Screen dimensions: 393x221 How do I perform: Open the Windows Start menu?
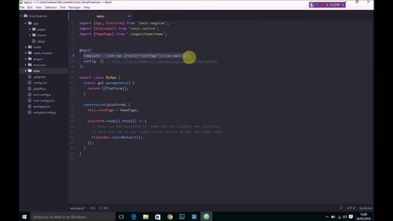pos(25,217)
